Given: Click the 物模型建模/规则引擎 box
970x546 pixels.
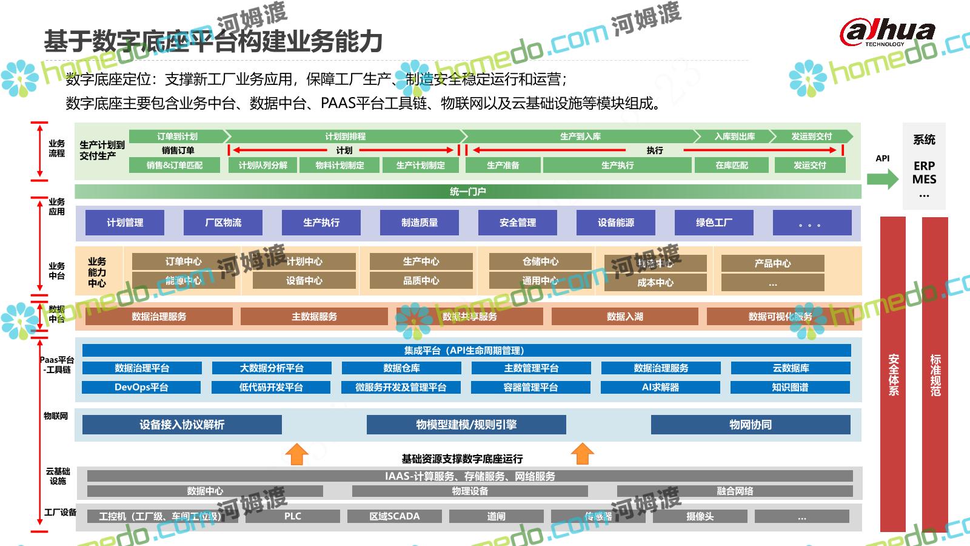Looking at the screenshot, I should coord(466,425).
